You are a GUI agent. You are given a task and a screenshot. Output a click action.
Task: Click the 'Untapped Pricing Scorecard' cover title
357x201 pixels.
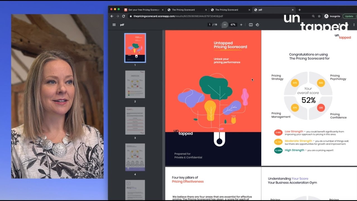[x=230, y=45]
